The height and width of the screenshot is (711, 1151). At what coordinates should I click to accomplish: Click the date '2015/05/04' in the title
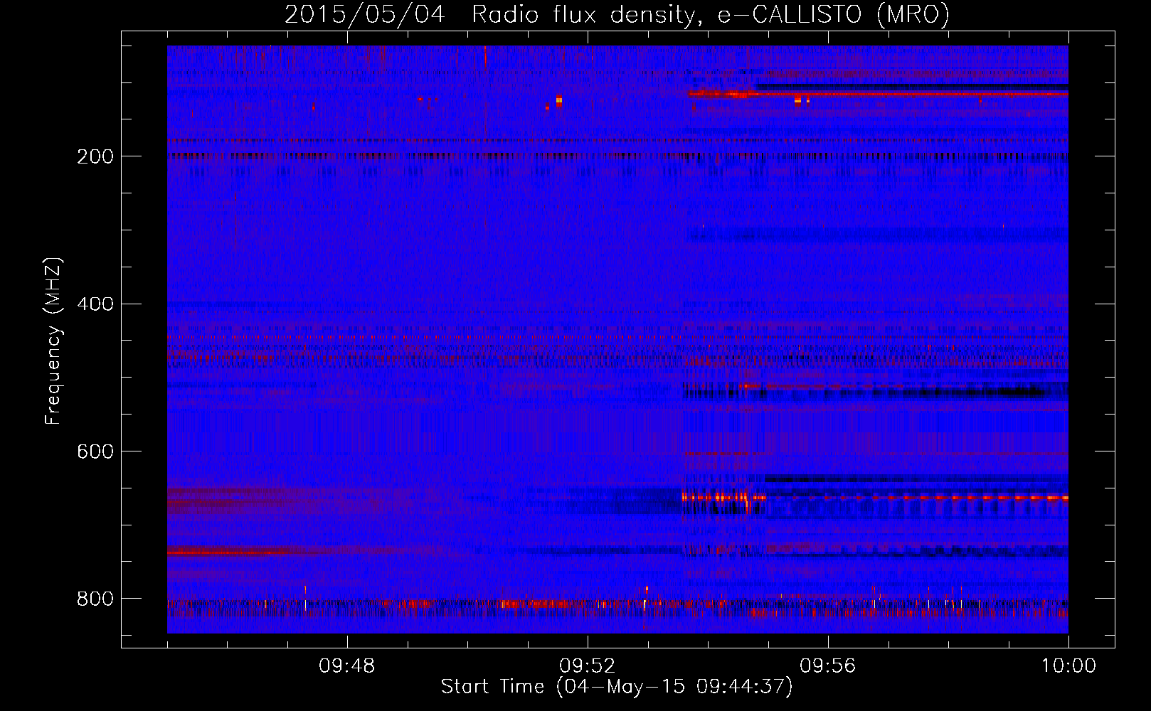coord(365,14)
